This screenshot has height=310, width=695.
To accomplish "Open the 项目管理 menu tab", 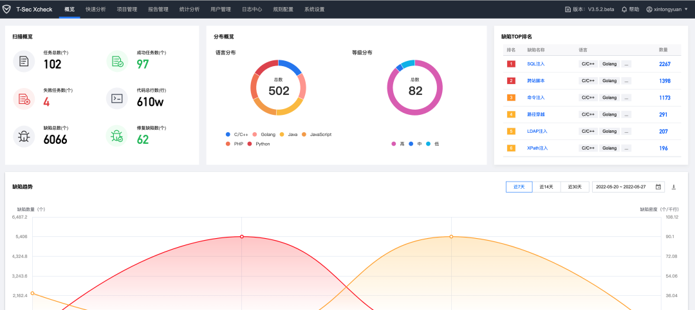I will tap(127, 9).
